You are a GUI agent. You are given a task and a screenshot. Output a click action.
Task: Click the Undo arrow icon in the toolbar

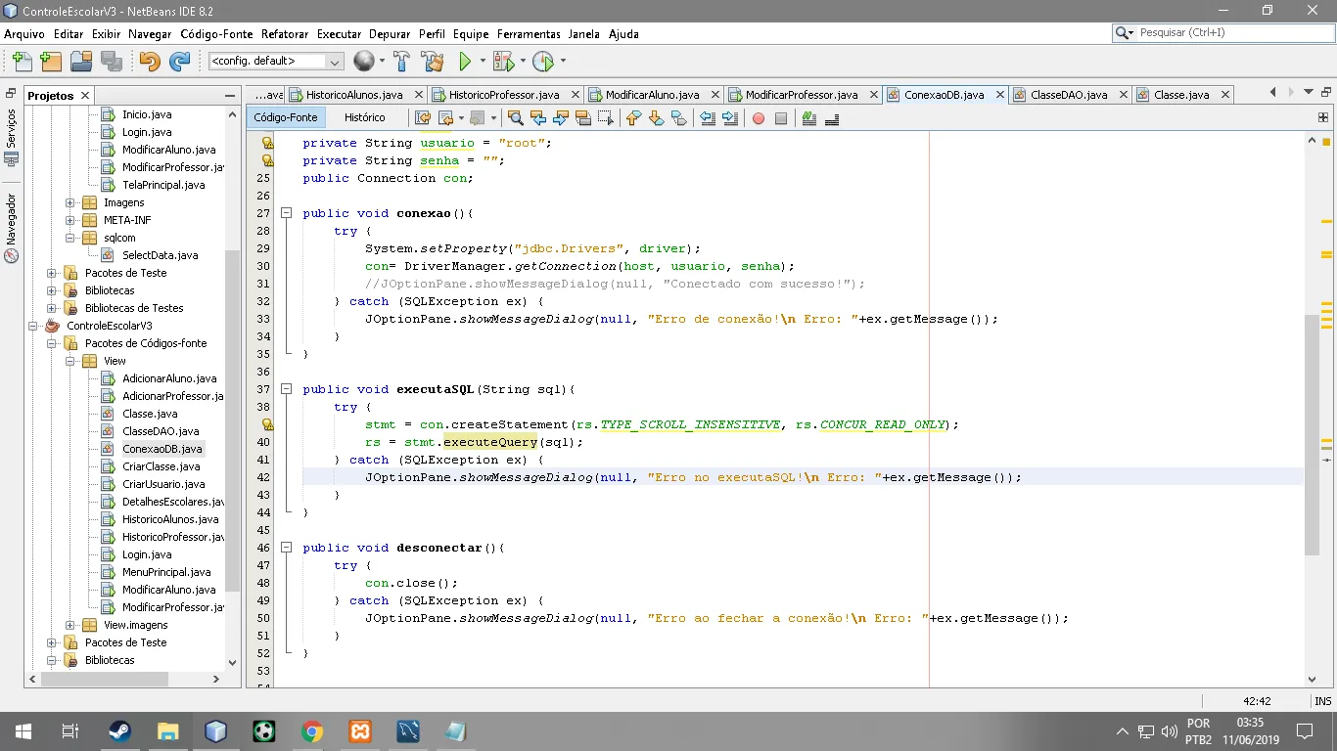pyautogui.click(x=150, y=62)
